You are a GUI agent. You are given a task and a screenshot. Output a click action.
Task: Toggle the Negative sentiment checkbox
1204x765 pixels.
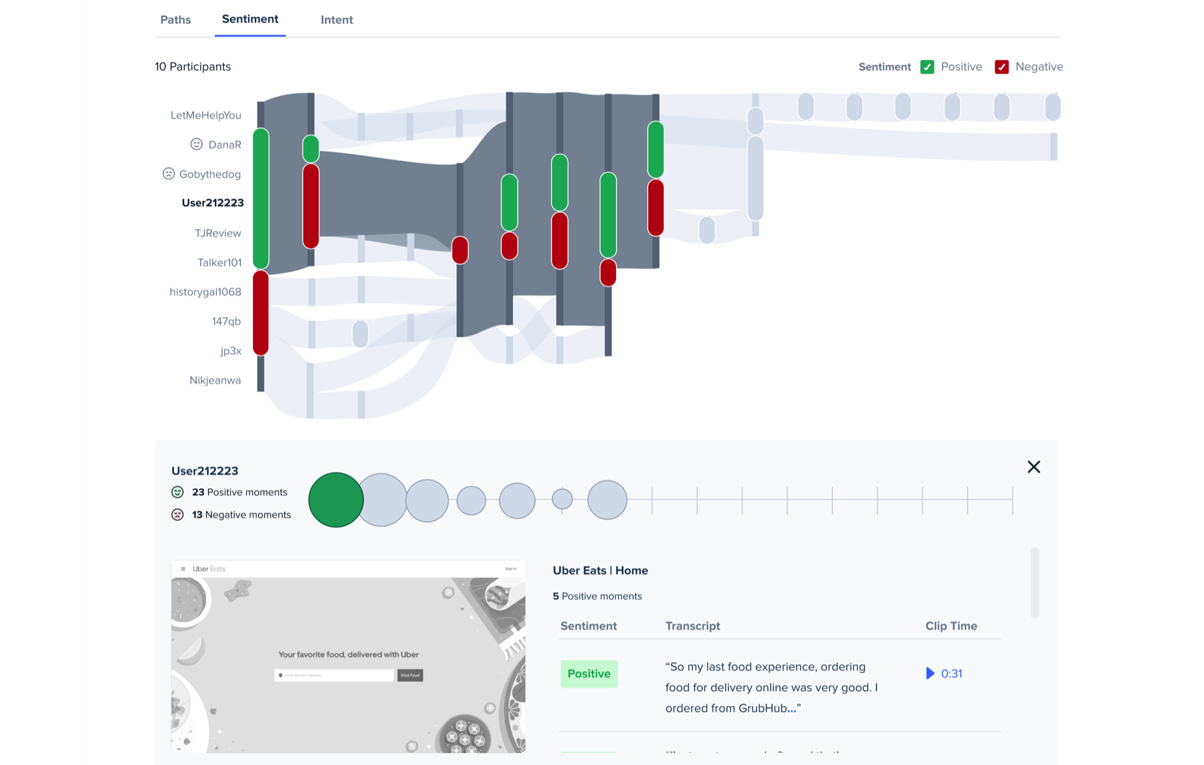pyautogui.click(x=1001, y=67)
